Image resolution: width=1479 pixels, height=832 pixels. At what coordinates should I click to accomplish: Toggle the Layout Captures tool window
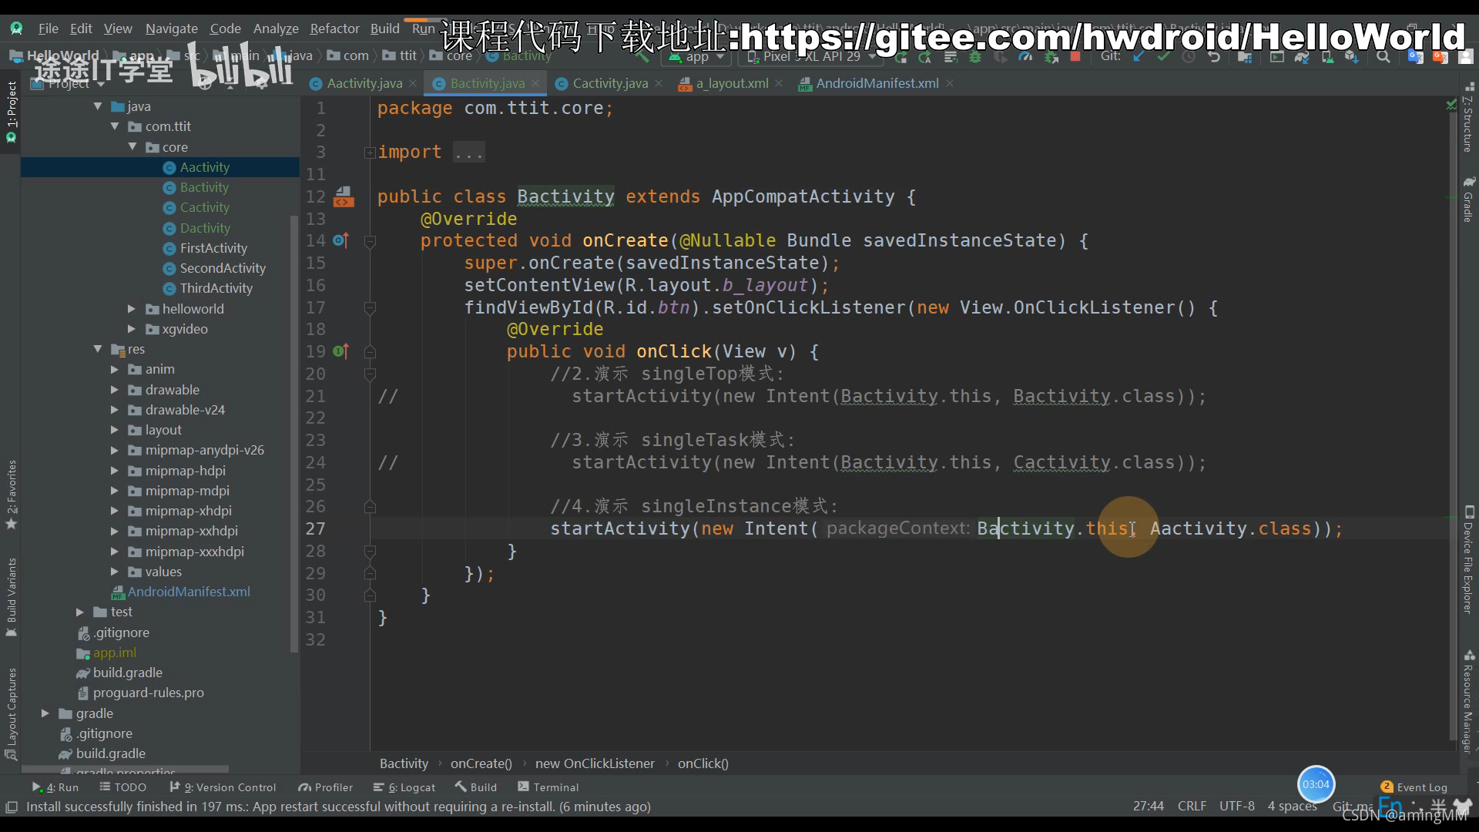(11, 714)
